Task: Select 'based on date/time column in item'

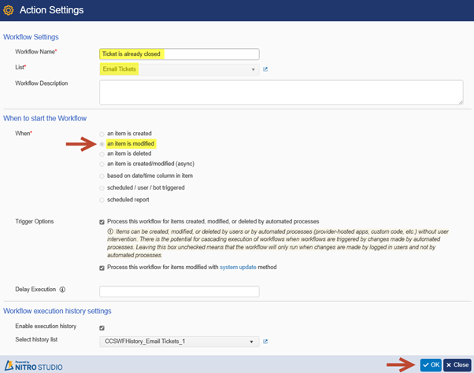Action: 102,176
